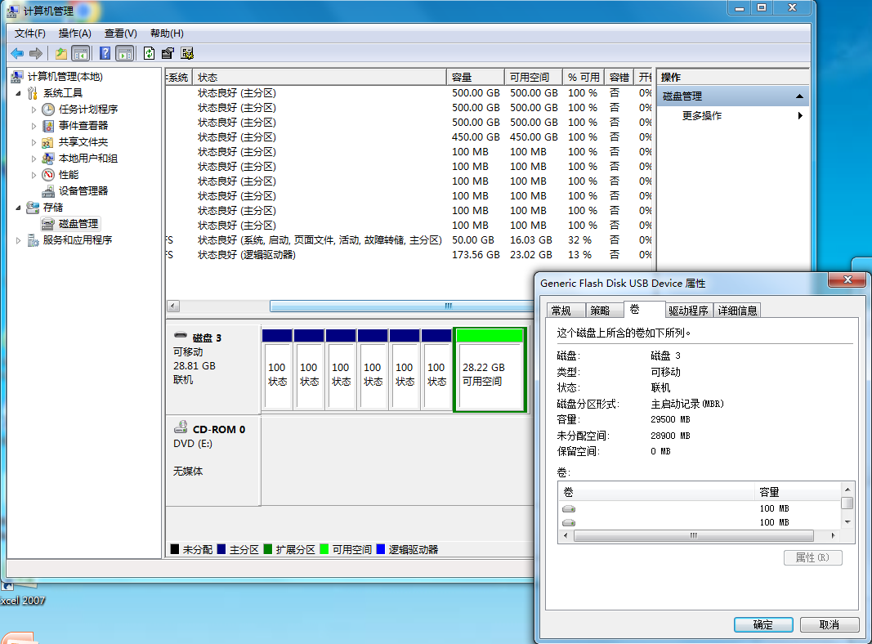Open the Help question mark icon

point(105,53)
